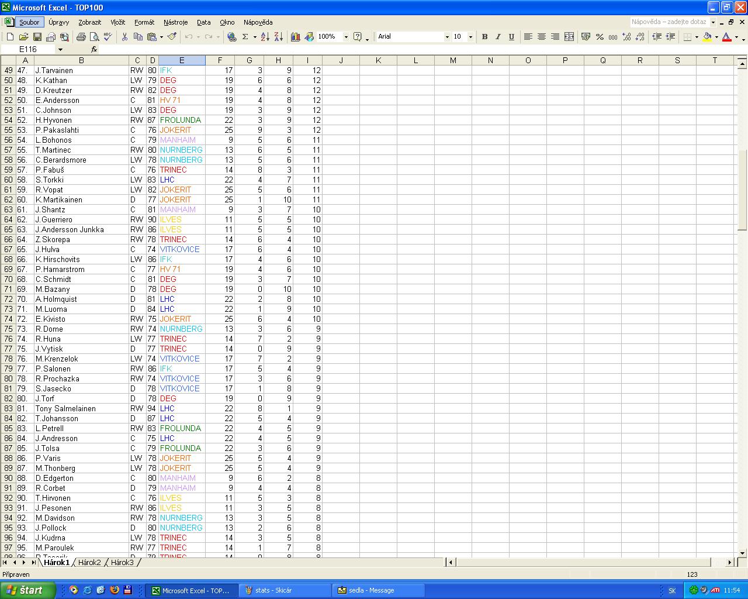The height and width of the screenshot is (599, 748).
Task: Expand the Borders dropdown arrow
Action: (697, 37)
